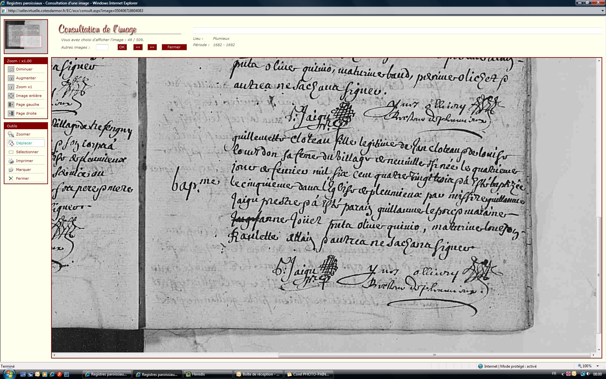Print with the Imprimer tool
The height and width of the screenshot is (379, 606).
(11, 161)
